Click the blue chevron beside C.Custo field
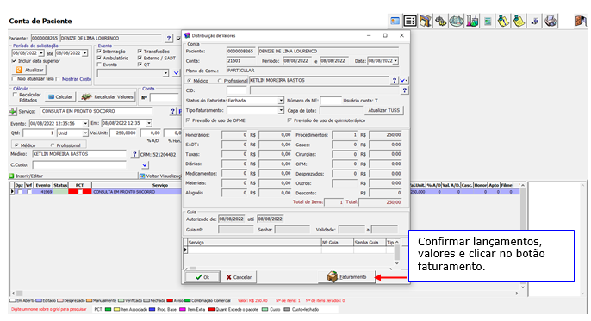 (x=145, y=165)
